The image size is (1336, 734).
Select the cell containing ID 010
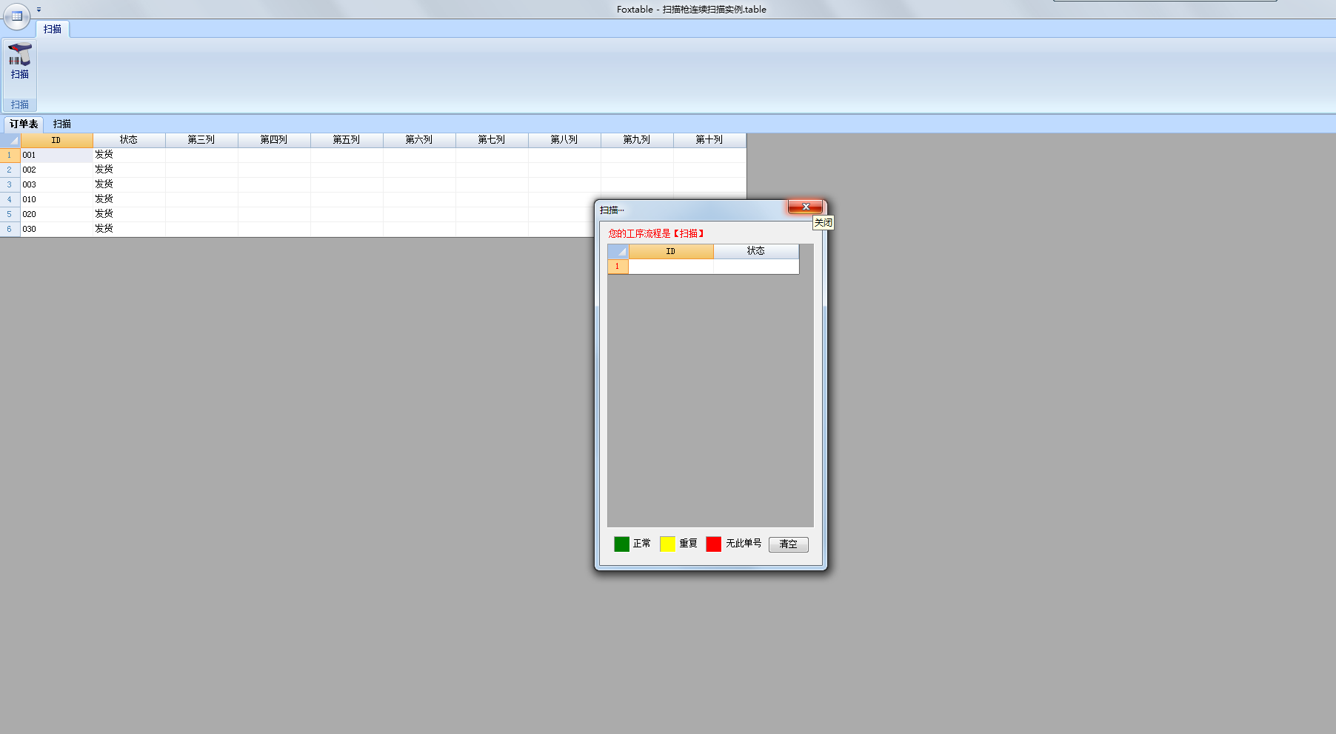[56, 199]
